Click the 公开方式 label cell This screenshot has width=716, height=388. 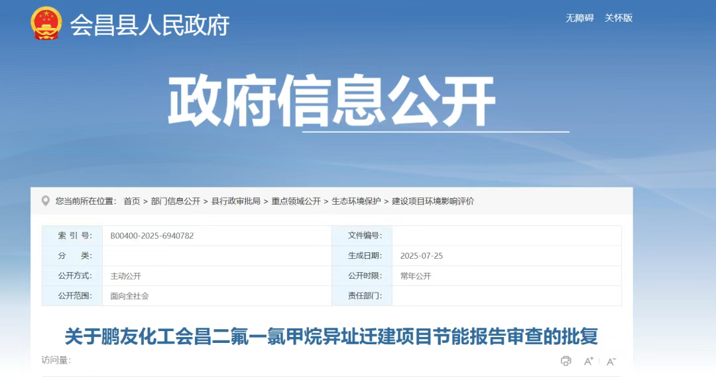pyautogui.click(x=72, y=276)
